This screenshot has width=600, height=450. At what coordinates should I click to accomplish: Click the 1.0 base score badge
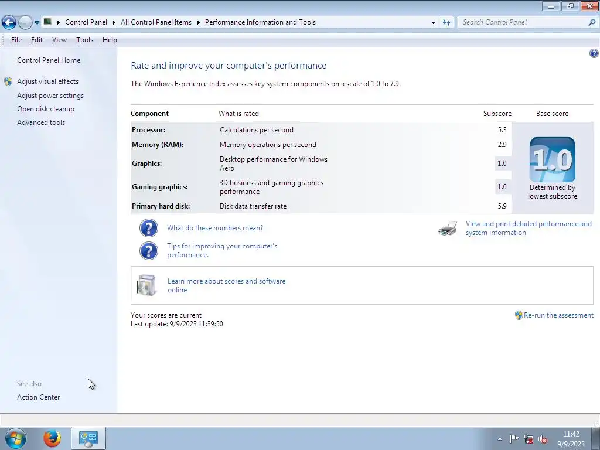click(x=552, y=159)
